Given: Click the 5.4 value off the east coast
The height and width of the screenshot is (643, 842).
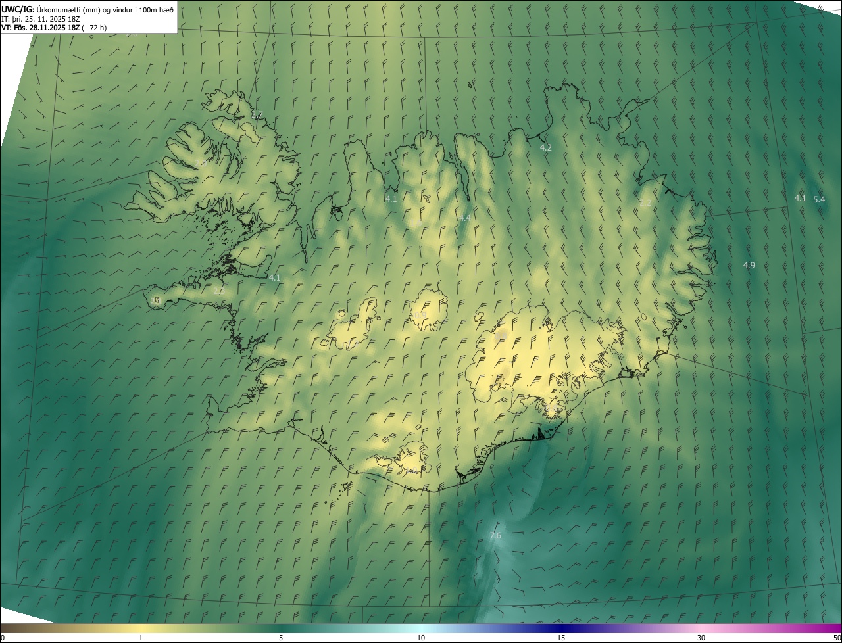Looking at the screenshot, I should (x=819, y=199).
